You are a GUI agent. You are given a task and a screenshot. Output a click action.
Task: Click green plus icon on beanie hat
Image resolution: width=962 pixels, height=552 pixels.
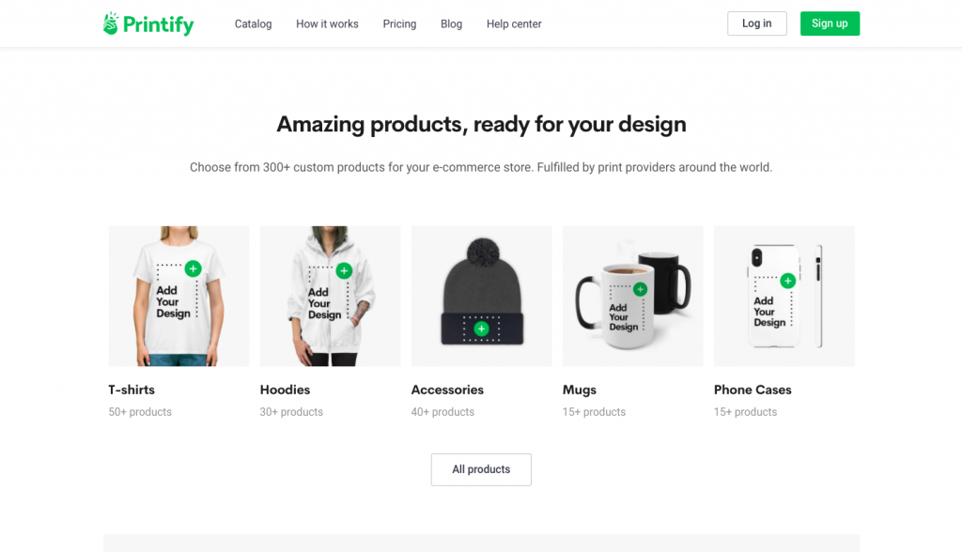tap(482, 329)
